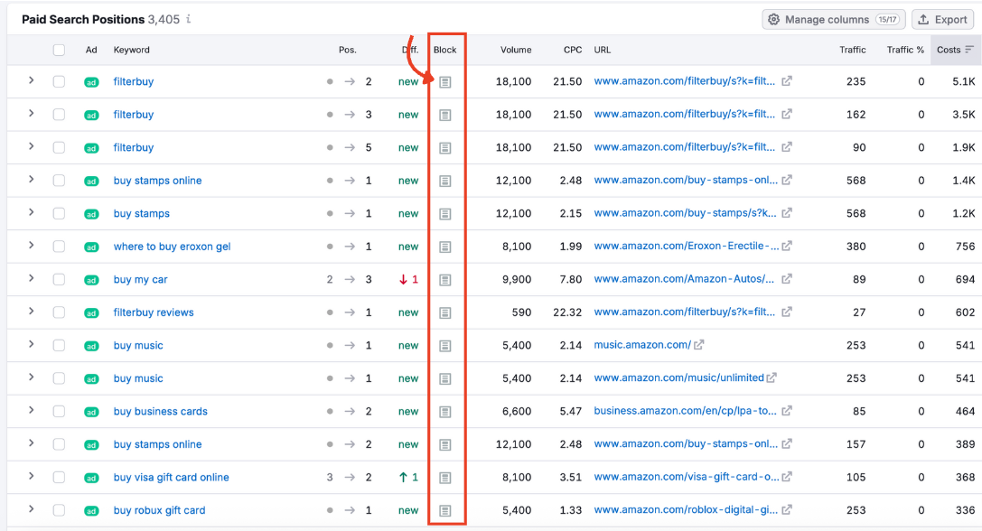The image size is (982, 531).
Task: Click the green ad badge on the filterbuy row
Action: (90, 81)
